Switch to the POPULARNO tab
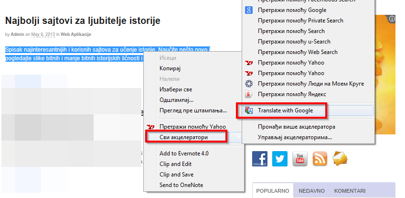The height and width of the screenshot is (198, 405). [x=273, y=191]
